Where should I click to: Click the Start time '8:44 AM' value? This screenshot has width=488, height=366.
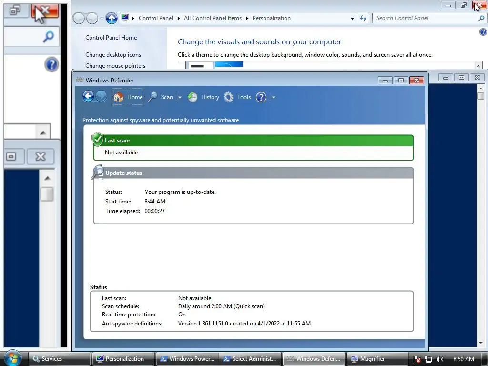[155, 202]
